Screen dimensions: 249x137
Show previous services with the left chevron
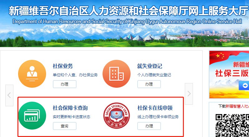click(x=9, y=95)
